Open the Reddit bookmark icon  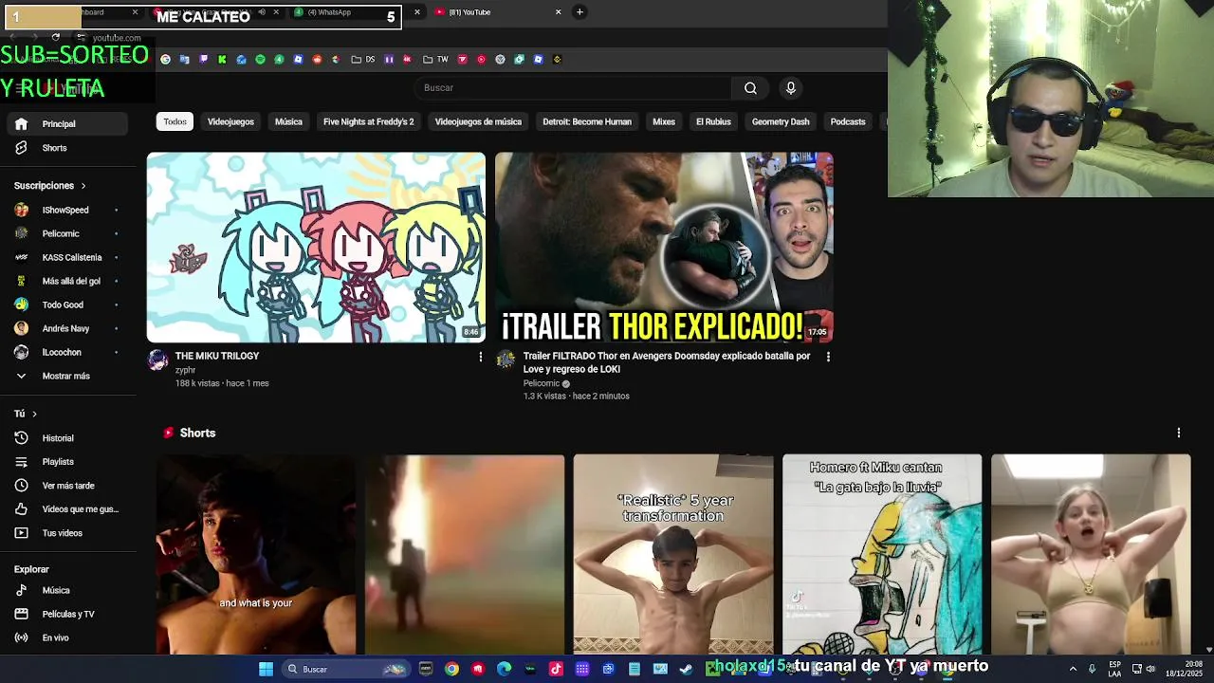click(317, 59)
